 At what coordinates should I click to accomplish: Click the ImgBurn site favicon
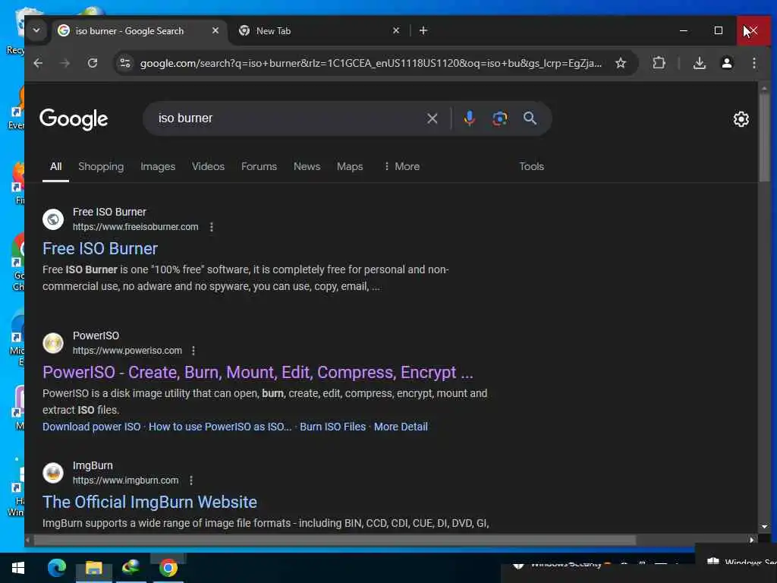(x=53, y=473)
